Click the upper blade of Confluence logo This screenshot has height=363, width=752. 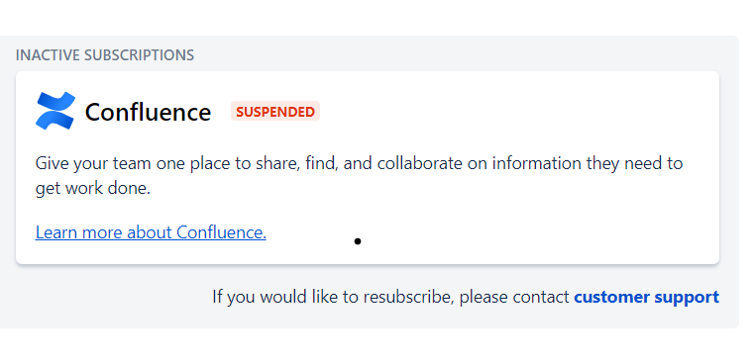(56, 102)
